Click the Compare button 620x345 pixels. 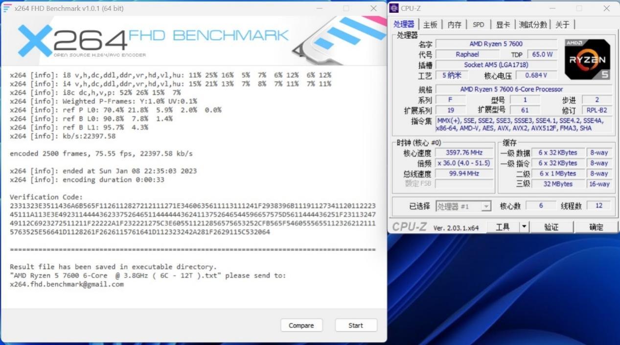pyautogui.click(x=301, y=325)
